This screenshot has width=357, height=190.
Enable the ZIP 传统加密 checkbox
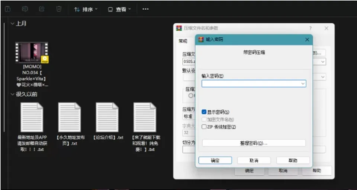(x=204, y=127)
